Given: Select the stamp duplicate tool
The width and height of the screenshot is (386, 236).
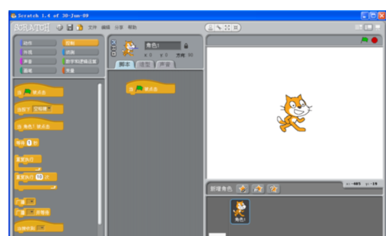Looking at the screenshot, I should (210, 28).
